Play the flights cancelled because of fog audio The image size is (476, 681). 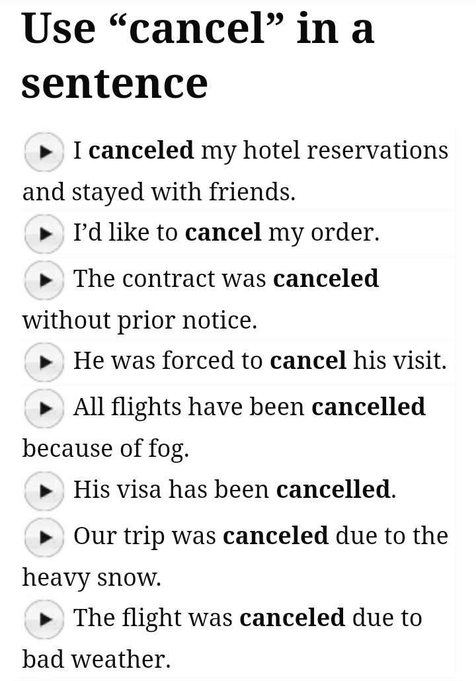pos(44,407)
